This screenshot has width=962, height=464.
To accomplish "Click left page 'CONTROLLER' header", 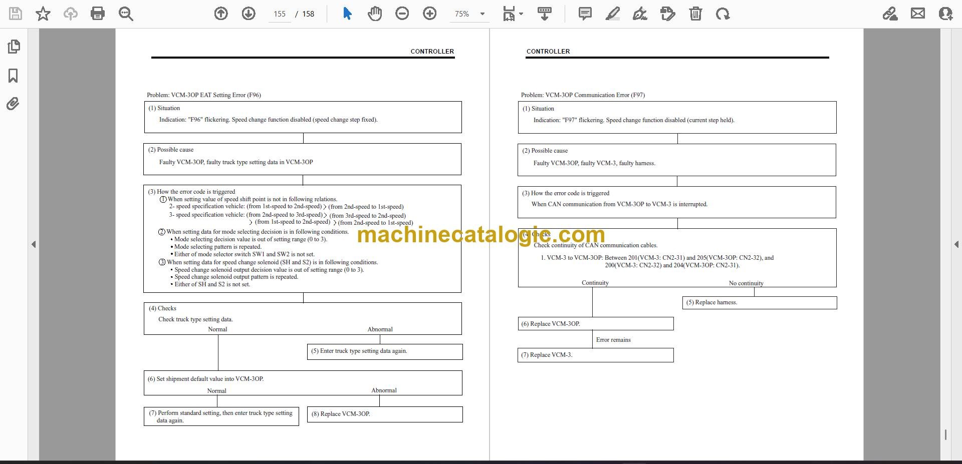I will click(x=432, y=52).
